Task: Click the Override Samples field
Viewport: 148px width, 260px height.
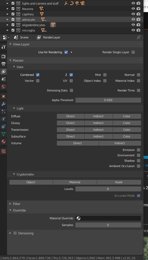Action: (x=108, y=225)
